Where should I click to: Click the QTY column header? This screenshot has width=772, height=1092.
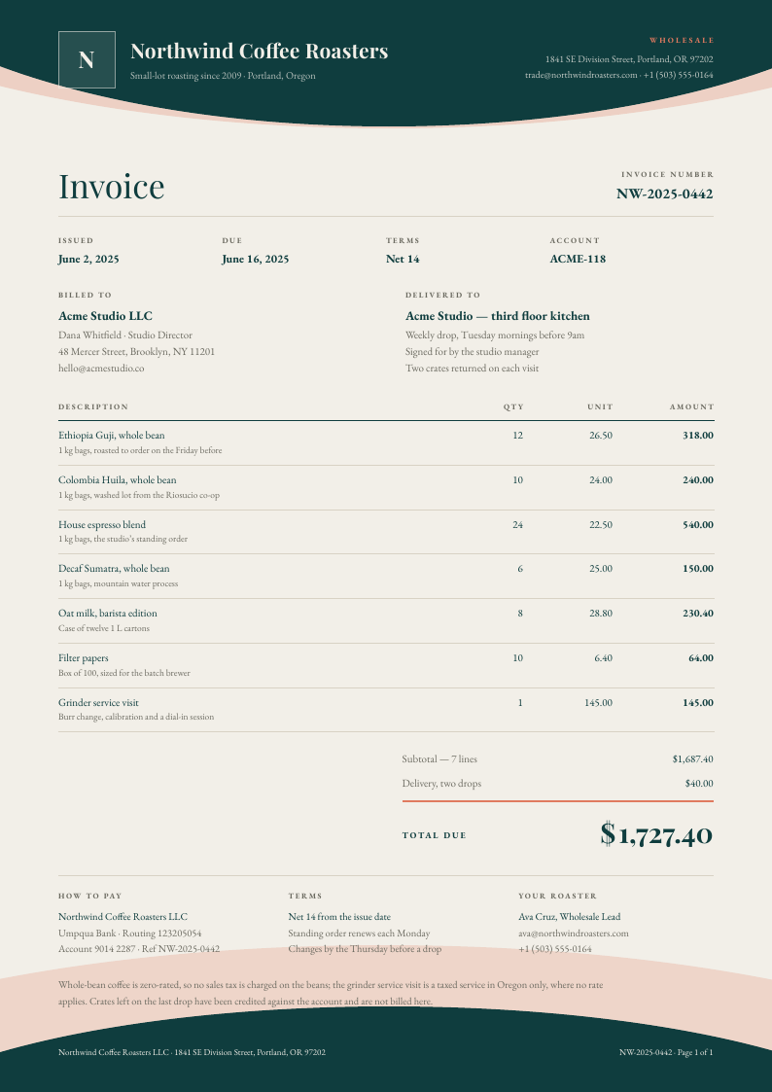513,406
